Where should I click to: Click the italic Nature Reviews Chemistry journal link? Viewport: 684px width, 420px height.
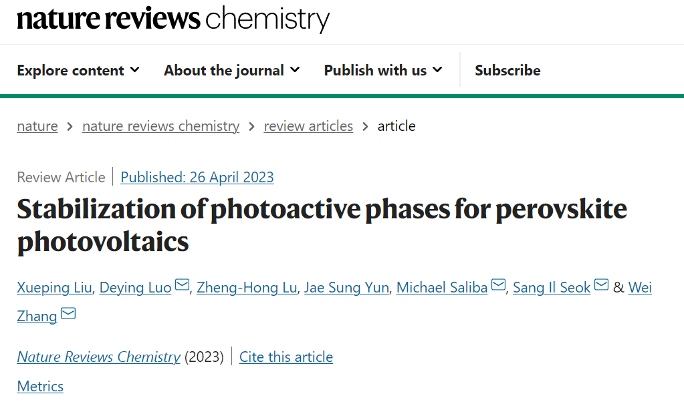(x=98, y=357)
